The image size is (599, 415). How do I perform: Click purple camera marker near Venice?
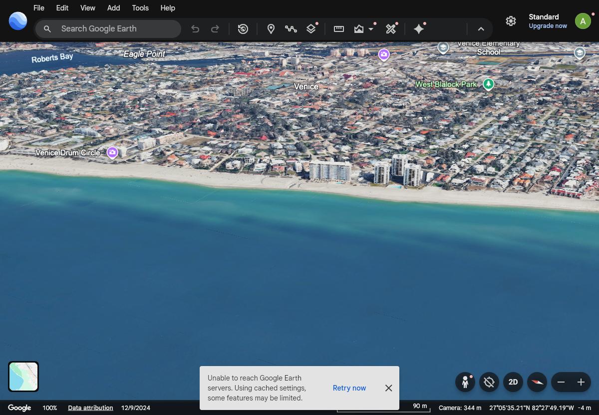click(384, 54)
